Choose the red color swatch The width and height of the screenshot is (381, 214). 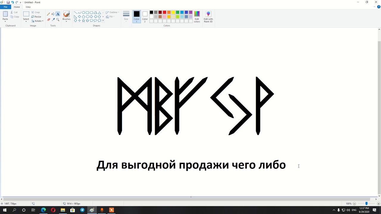[x=164, y=12]
